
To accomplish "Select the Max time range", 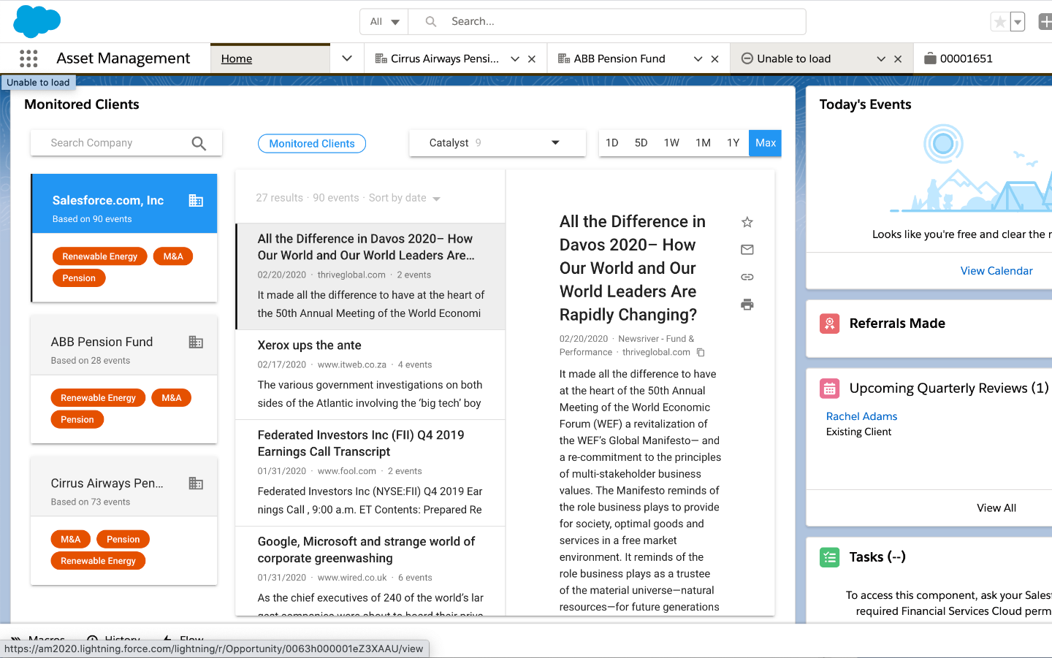I will coord(766,143).
